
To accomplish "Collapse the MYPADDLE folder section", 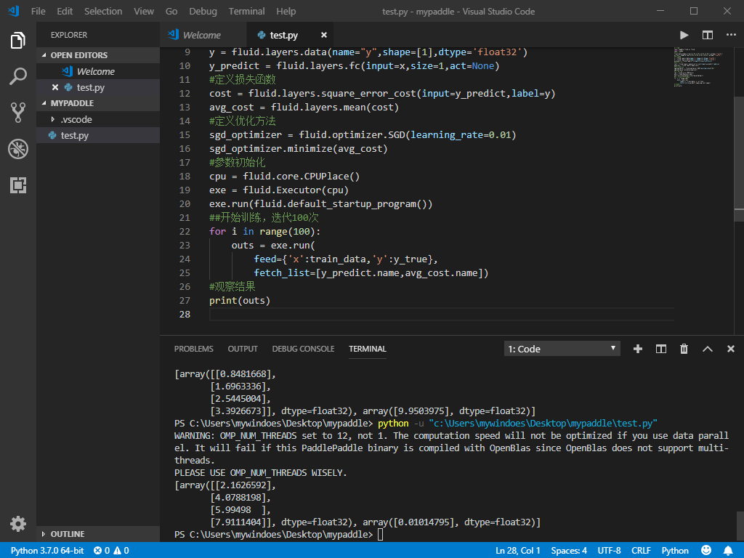I will pos(98,103).
